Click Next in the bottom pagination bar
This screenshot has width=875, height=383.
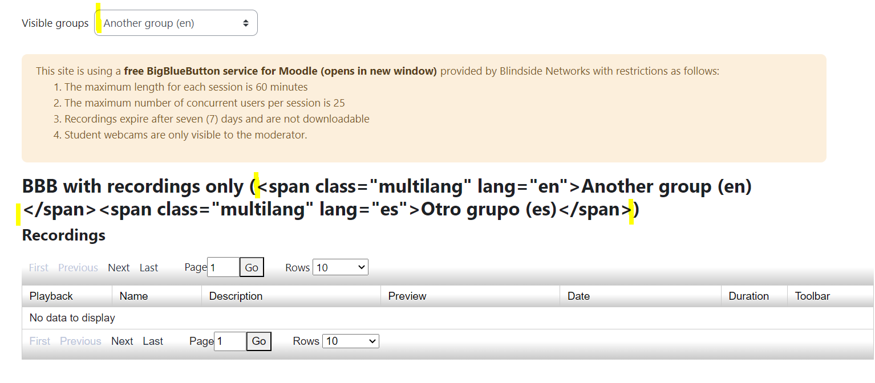click(x=122, y=341)
